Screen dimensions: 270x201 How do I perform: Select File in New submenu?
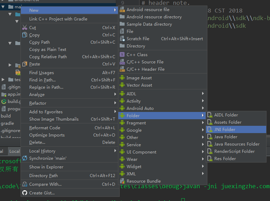click(162, 32)
